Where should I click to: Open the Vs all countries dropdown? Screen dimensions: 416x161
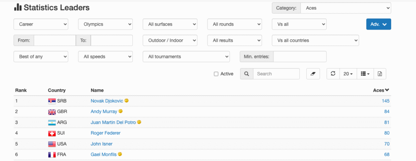coord(315,41)
